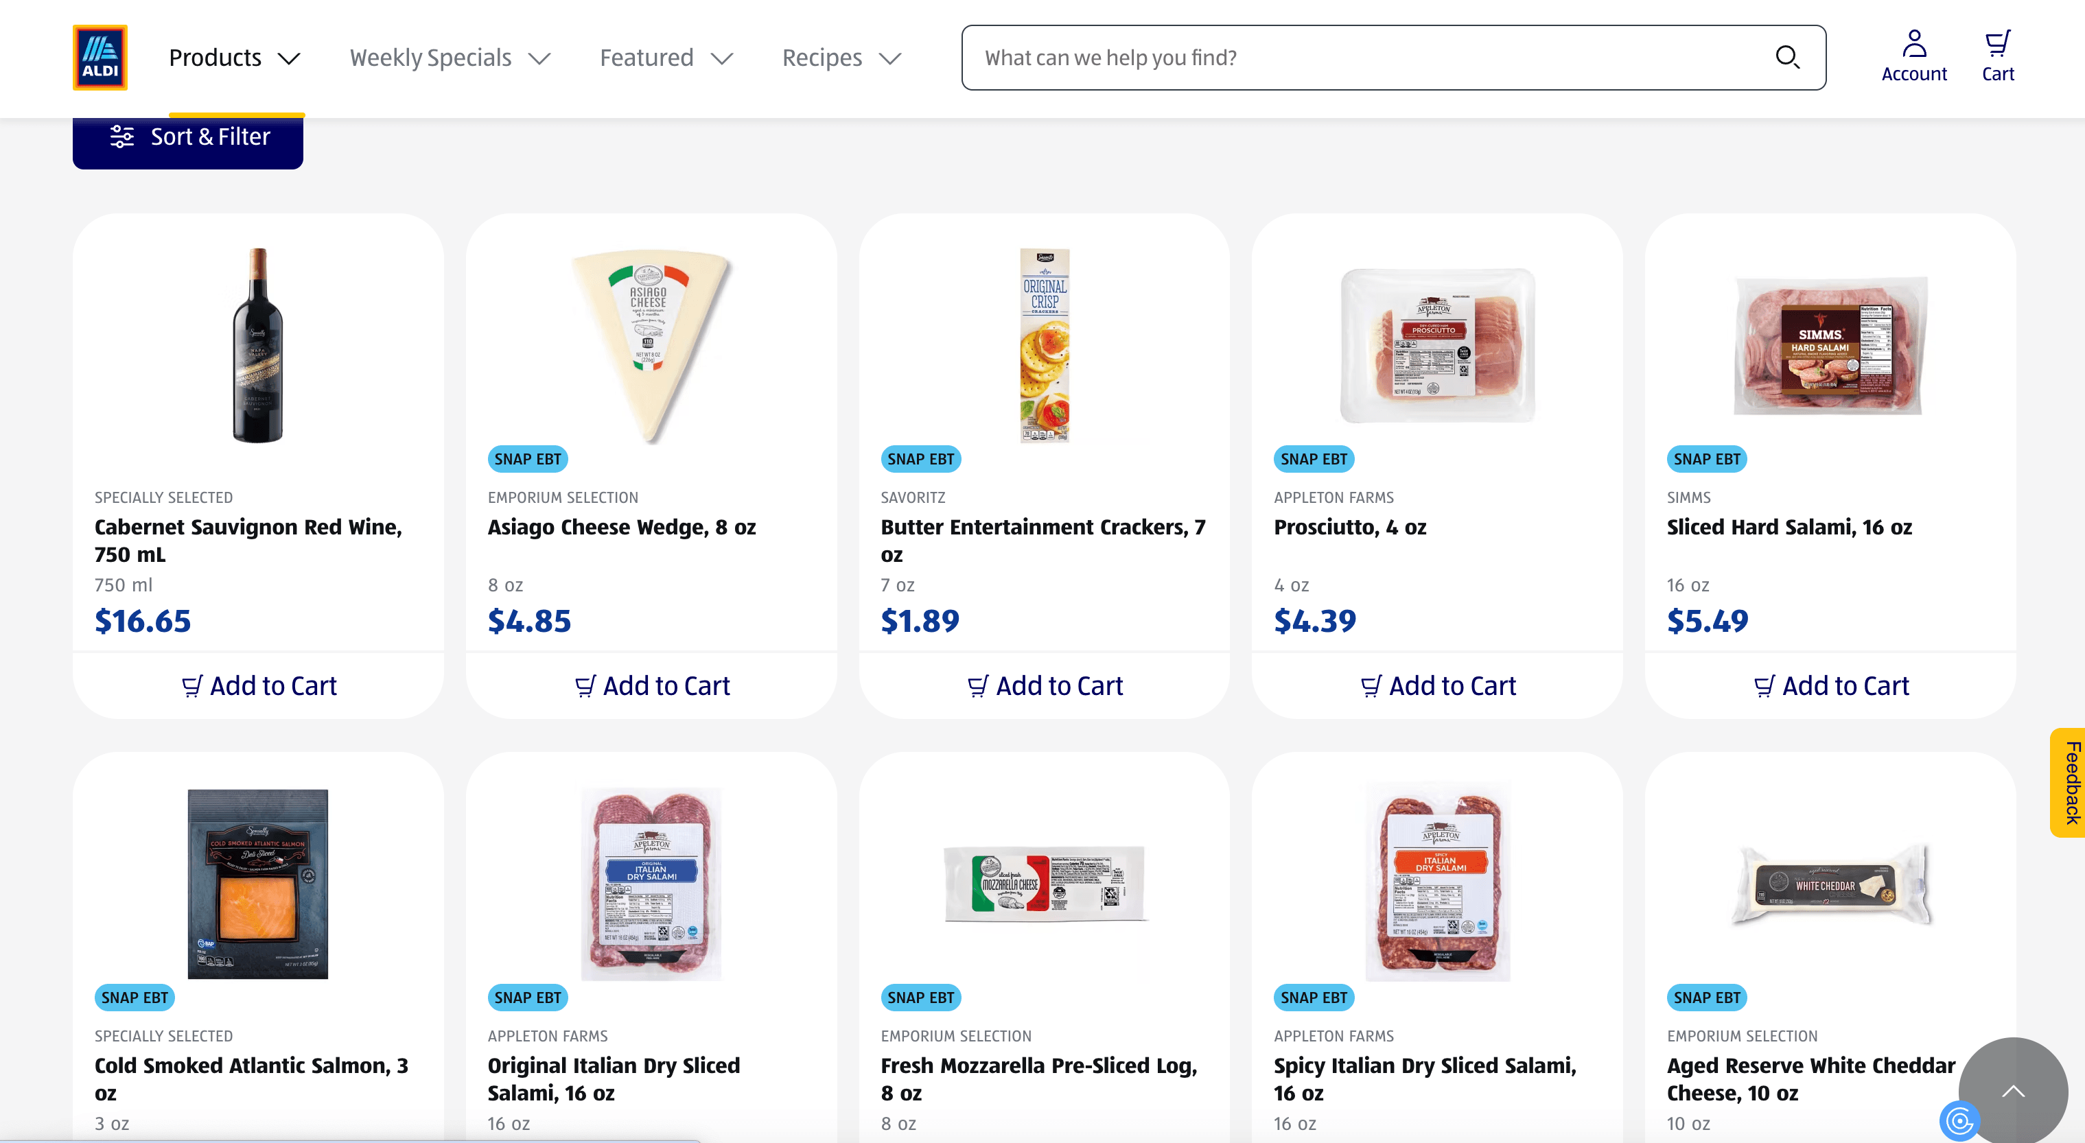Click the blue chat assistant icon
The height and width of the screenshot is (1143, 2085).
[1959, 1121]
